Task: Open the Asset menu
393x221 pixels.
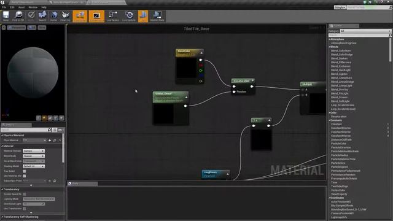Action: [x=21, y=7]
